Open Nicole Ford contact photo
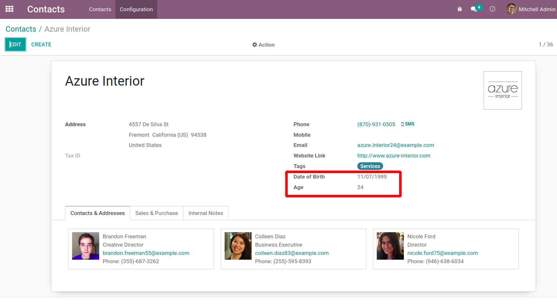This screenshot has height=306, width=557. [x=390, y=246]
